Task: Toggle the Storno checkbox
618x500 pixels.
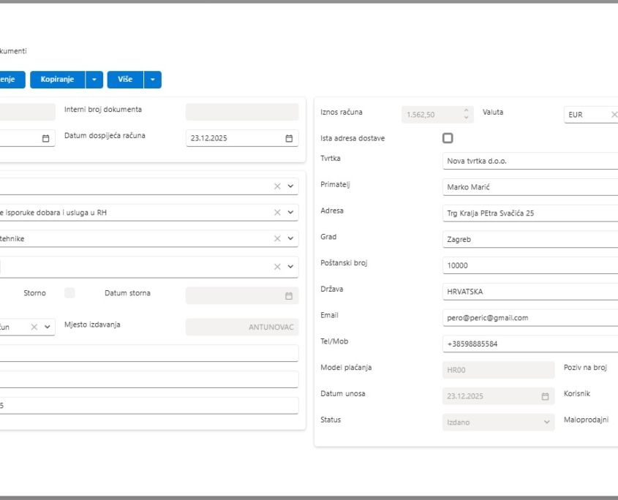Action: click(69, 293)
